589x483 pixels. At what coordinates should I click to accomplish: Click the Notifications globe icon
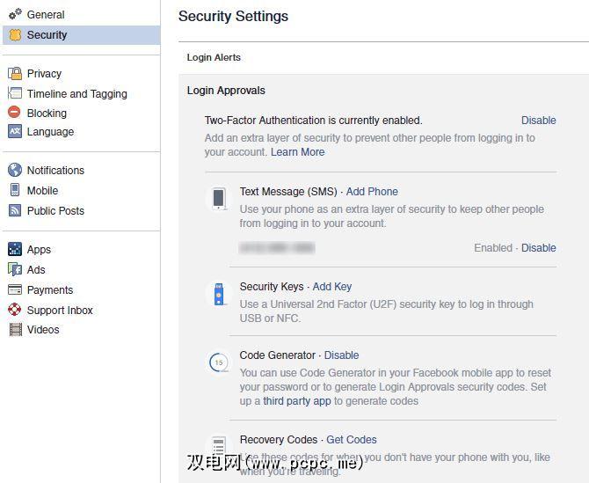[x=15, y=171]
